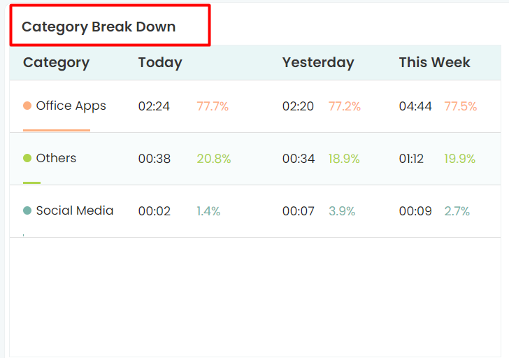Click the This Week column header
This screenshot has width=509, height=358.
tap(434, 62)
